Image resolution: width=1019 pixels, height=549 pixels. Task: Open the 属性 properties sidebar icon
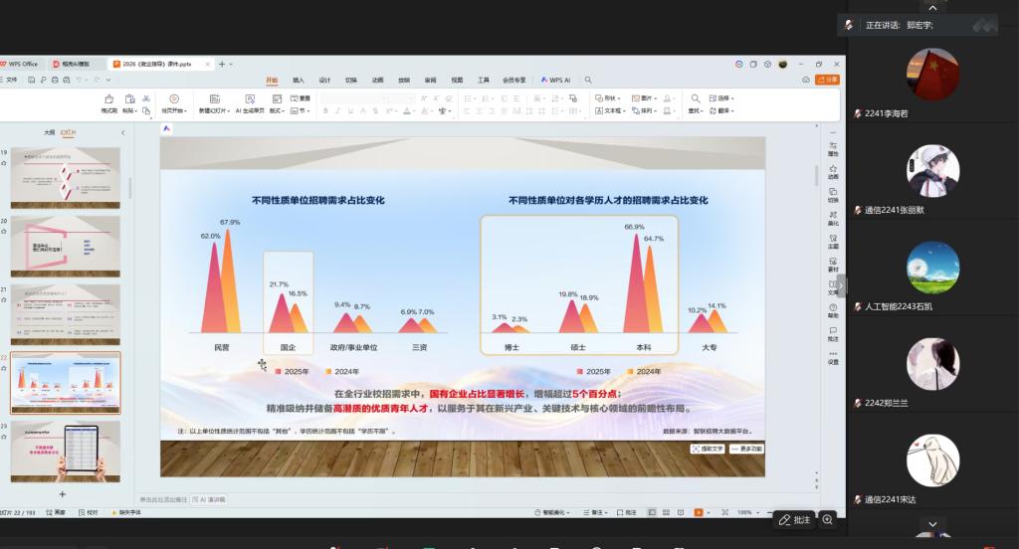pos(833,146)
